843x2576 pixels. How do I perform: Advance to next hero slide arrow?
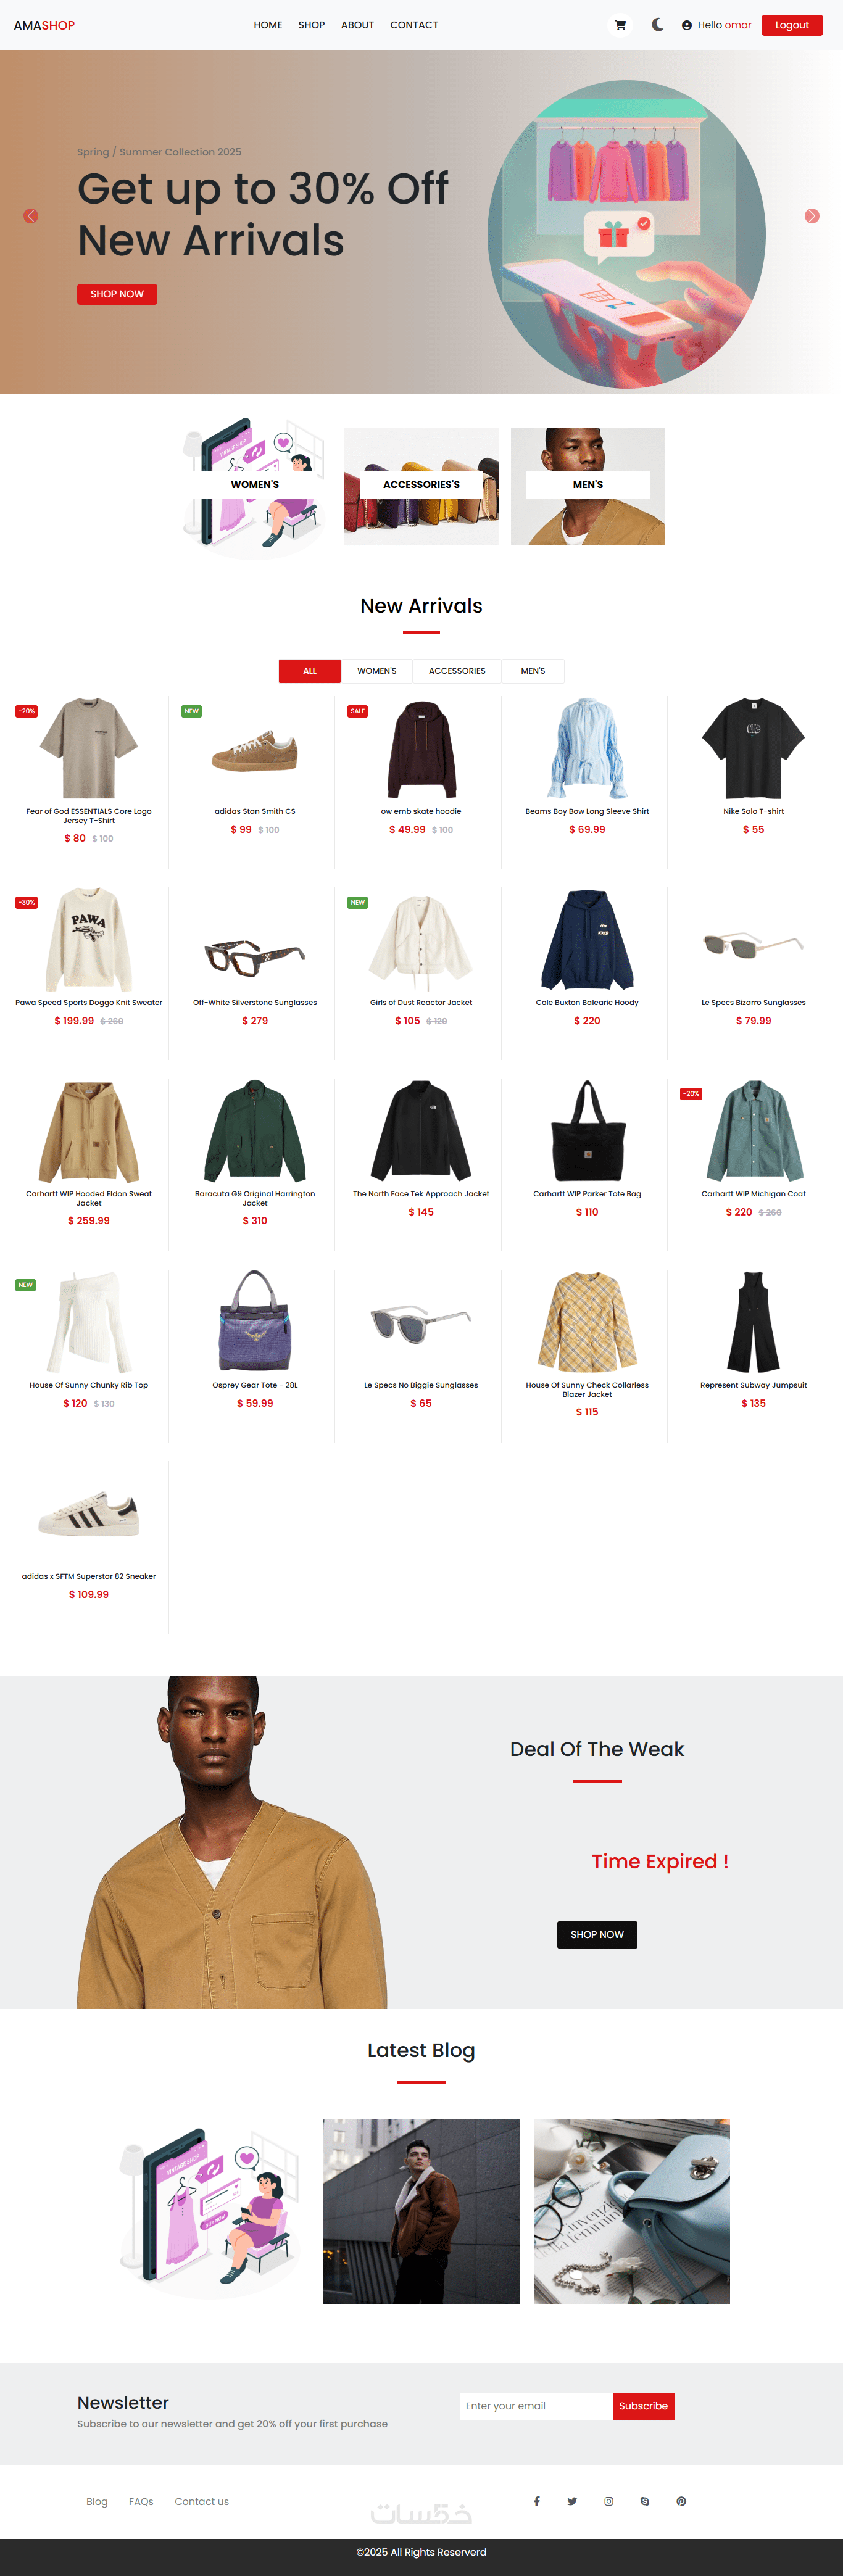[812, 216]
